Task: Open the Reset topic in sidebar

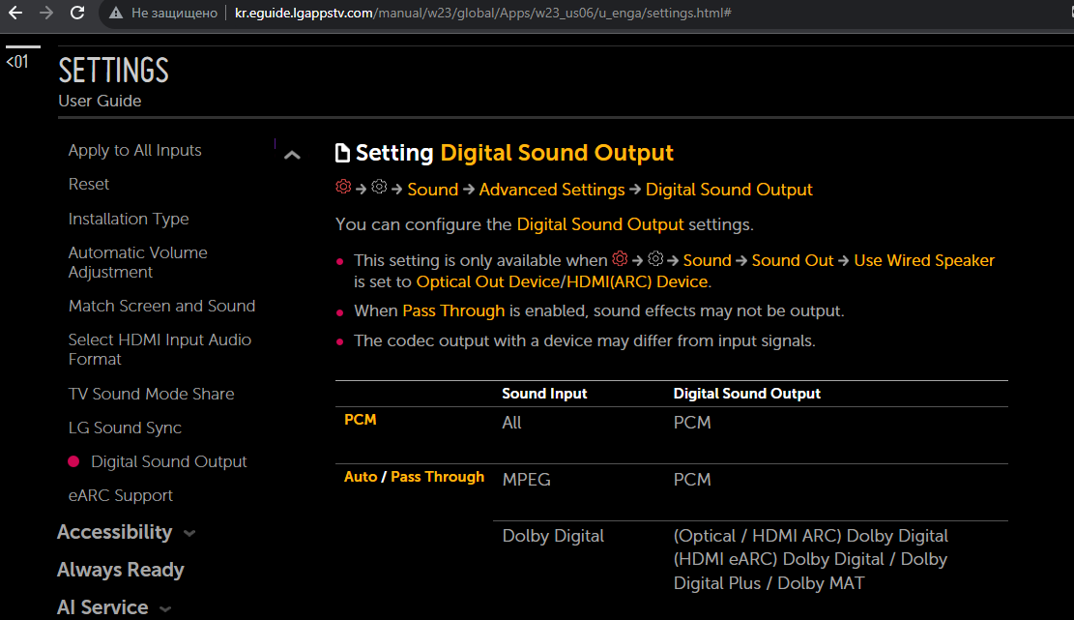Action: click(89, 184)
